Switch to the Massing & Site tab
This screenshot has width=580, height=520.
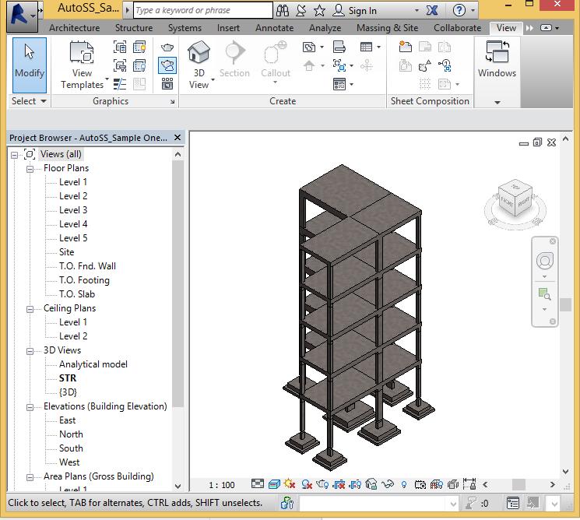[387, 28]
